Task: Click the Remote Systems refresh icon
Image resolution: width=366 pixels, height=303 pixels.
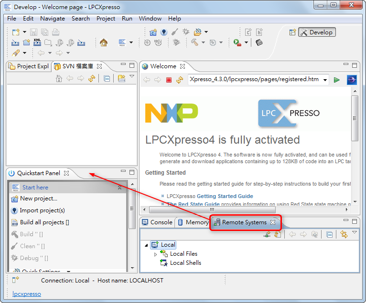Action: click(278, 234)
